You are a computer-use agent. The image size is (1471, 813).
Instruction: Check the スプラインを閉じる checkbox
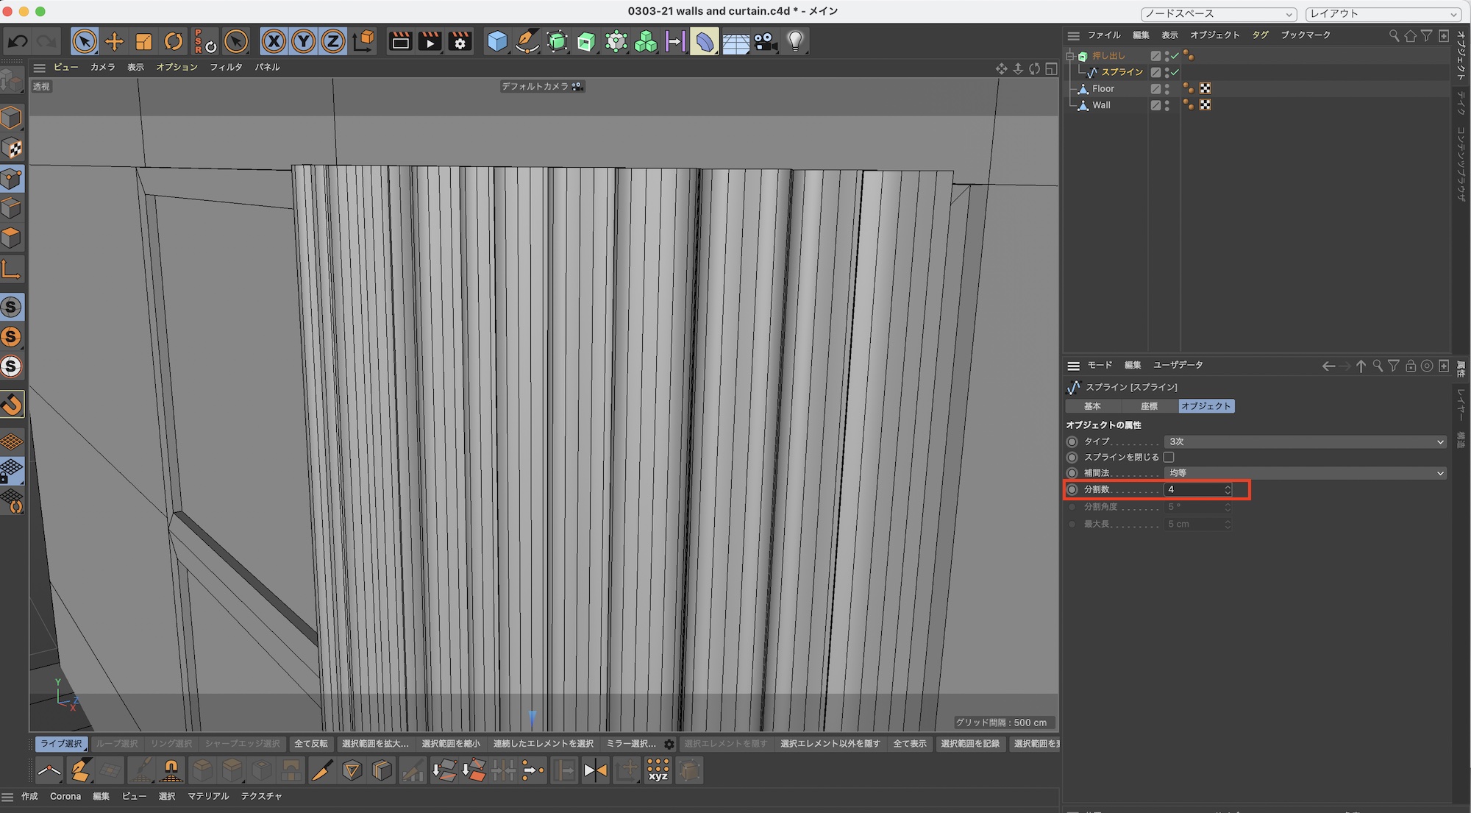tap(1169, 457)
